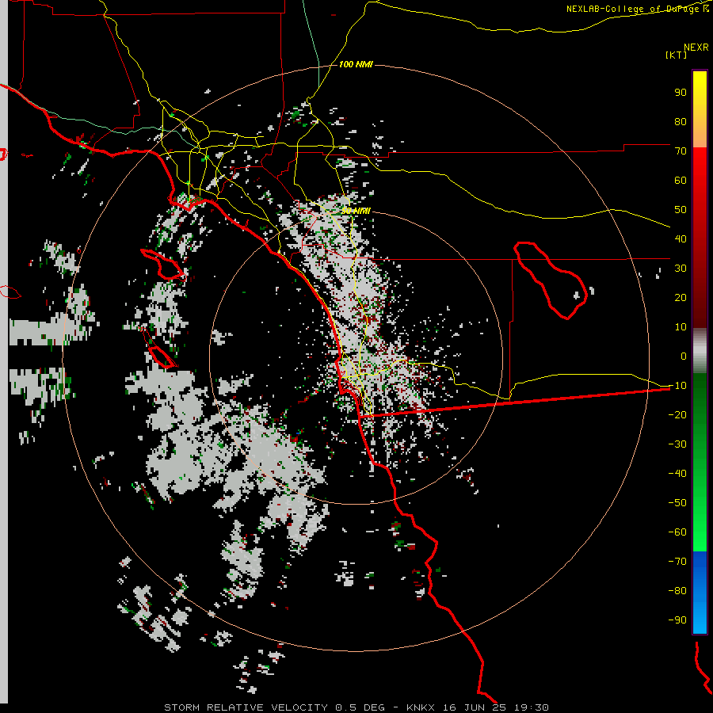
Task: Click the -90 value on velocity scale
Action: pyautogui.click(x=677, y=620)
